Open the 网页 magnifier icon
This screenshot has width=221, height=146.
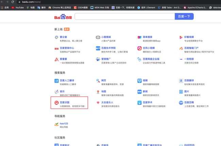(98, 81)
